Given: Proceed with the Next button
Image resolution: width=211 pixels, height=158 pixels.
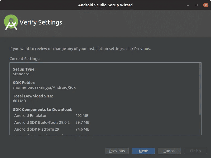Looking at the screenshot, I should click(x=143, y=151).
